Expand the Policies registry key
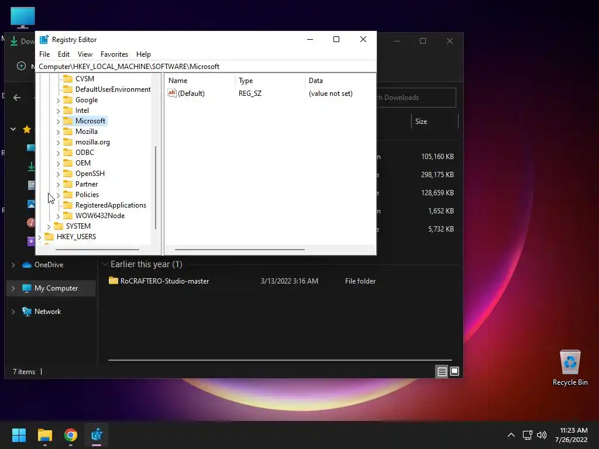Image resolution: width=599 pixels, height=449 pixels. 58,195
